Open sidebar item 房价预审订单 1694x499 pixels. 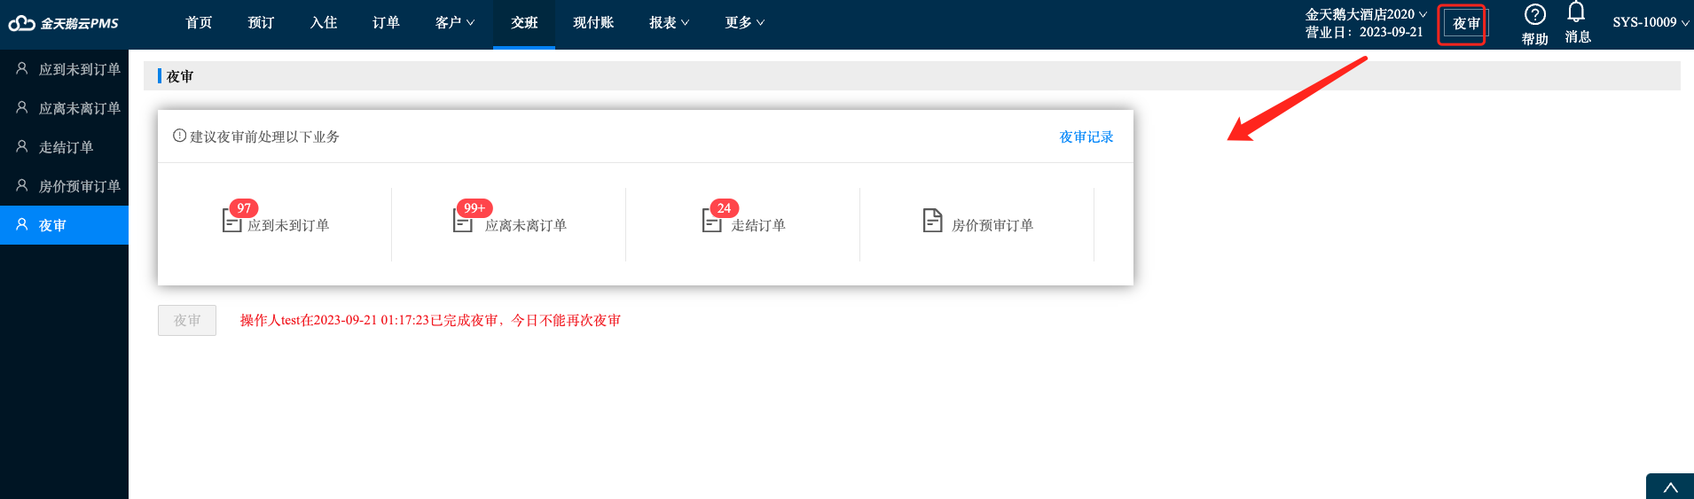64,186
